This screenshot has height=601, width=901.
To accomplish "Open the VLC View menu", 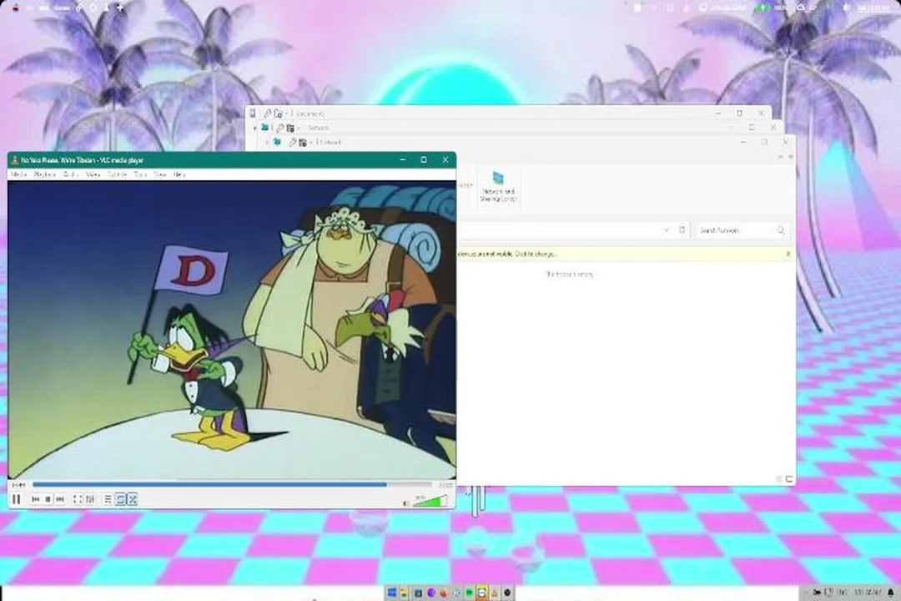I will pos(160,174).
